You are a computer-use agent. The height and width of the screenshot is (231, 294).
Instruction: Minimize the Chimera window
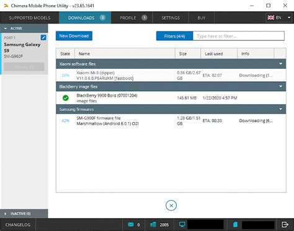coord(252,6)
